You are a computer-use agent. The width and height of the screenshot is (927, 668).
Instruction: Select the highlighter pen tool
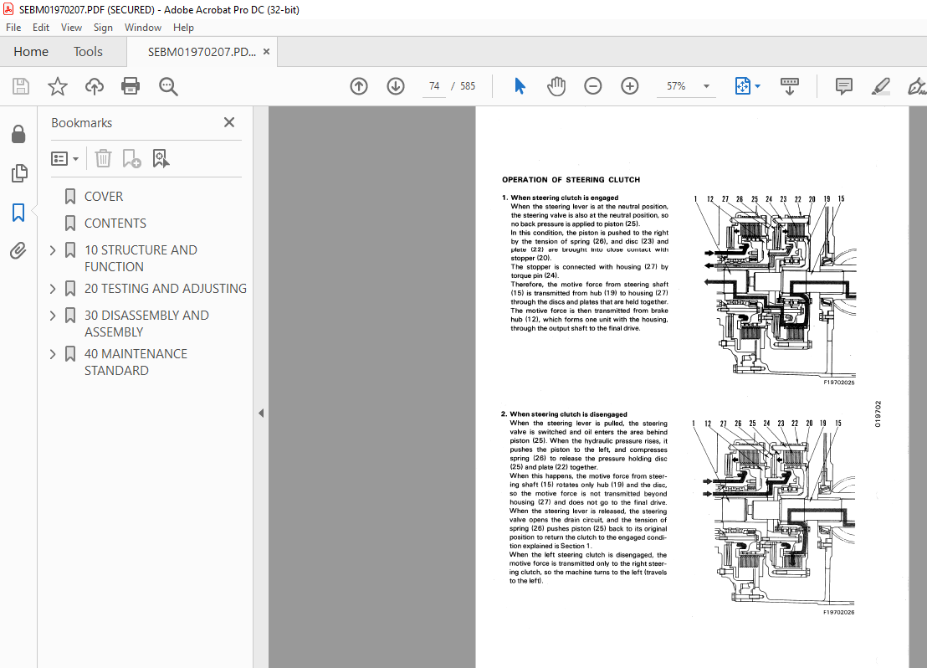[x=880, y=86]
